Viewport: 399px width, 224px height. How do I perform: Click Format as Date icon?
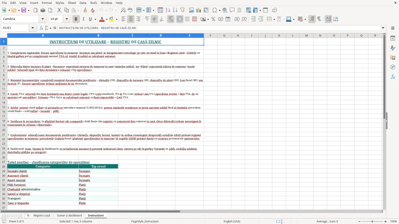point(228,19)
